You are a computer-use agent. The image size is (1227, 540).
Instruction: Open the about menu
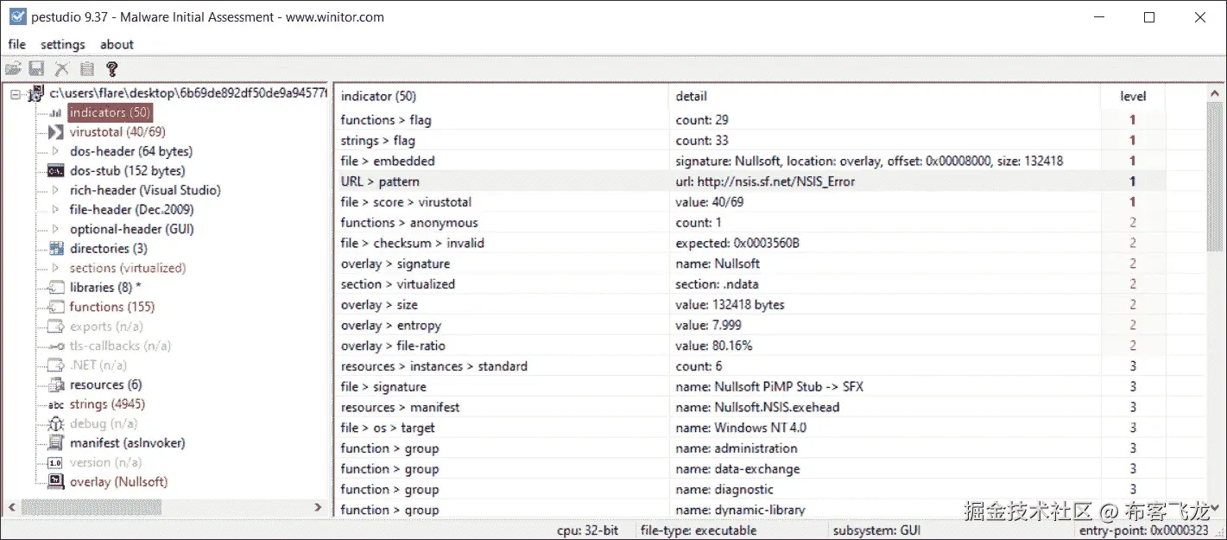tap(117, 44)
